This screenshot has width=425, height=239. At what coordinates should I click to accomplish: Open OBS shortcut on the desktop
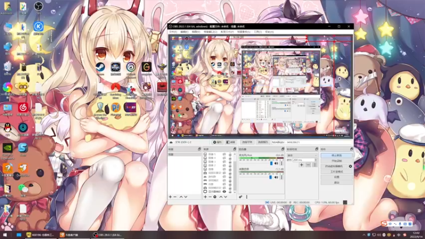pos(38,7)
